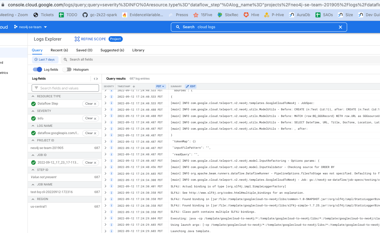Click the Search fields and values input
The width and height of the screenshot is (380, 233).
tap(65, 88)
